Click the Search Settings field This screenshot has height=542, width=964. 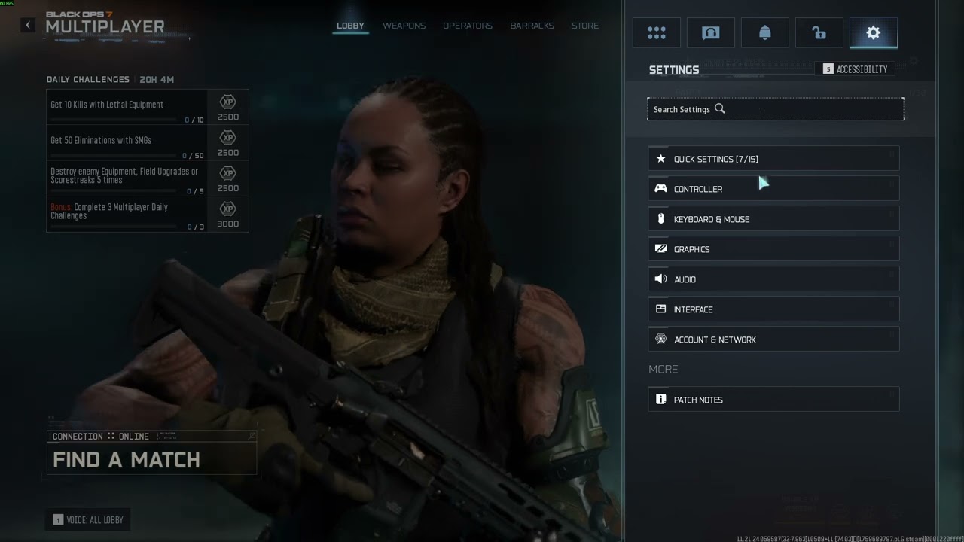coord(776,109)
